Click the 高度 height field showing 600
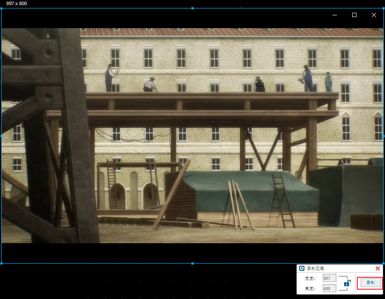Screen dimensions: 385x299 329,288
